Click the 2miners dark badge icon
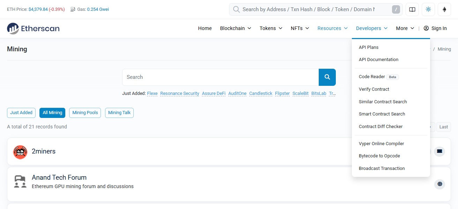Viewport: 458px width, 209px height. tap(439, 151)
